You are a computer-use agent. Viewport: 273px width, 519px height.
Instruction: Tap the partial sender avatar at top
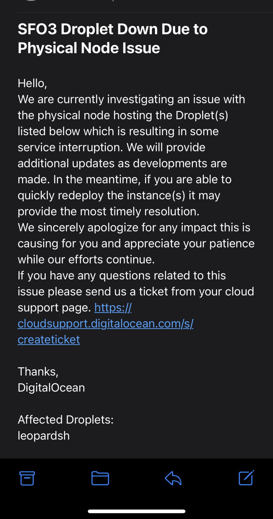point(31,1)
